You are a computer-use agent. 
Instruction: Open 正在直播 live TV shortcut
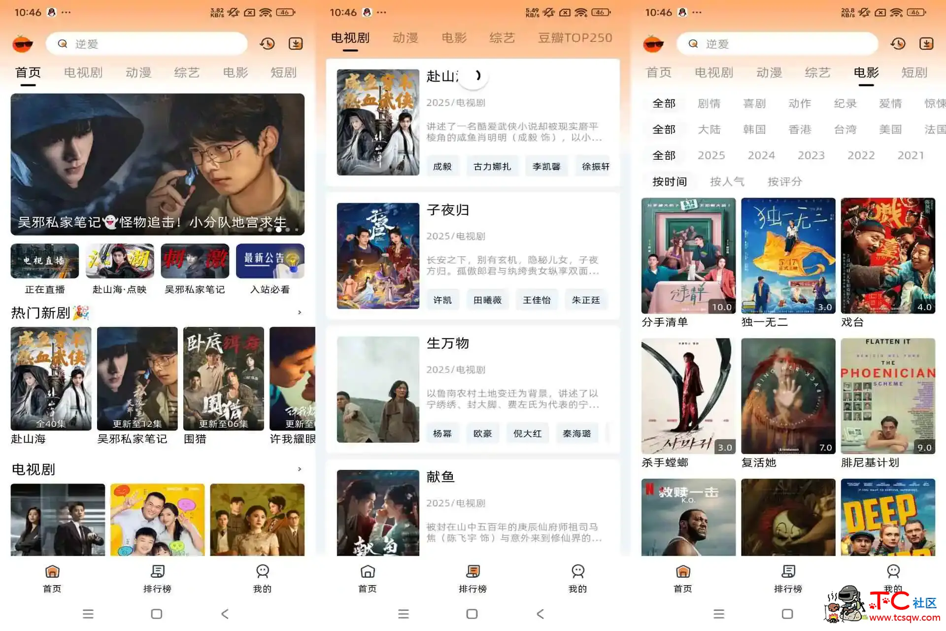45,269
